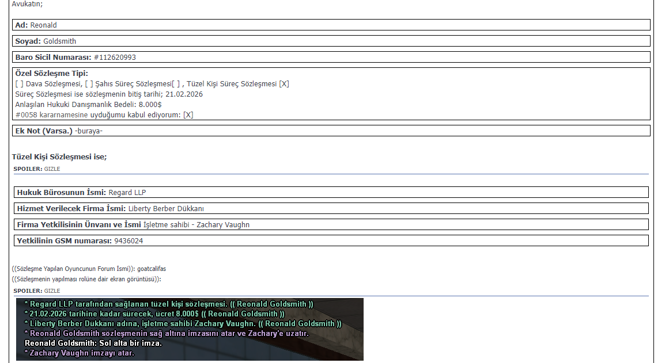Click the #0058 kararnamesine link
The height and width of the screenshot is (363, 669).
coord(52,115)
